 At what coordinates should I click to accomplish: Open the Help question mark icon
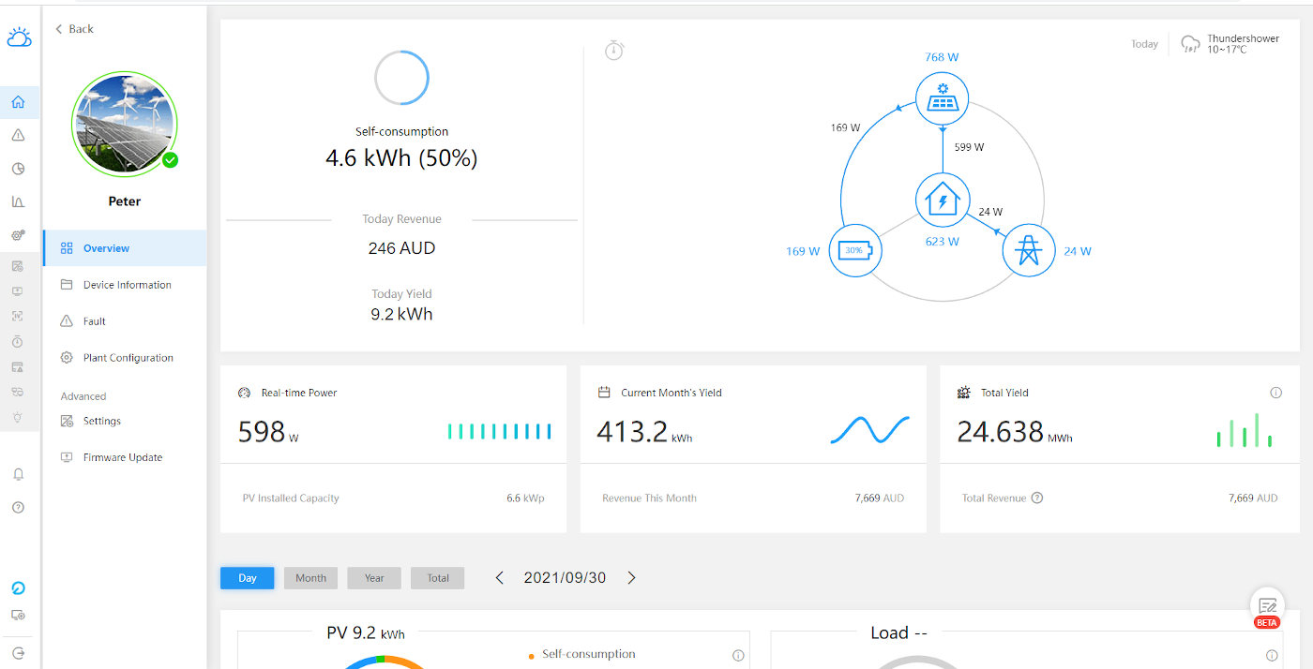19,507
